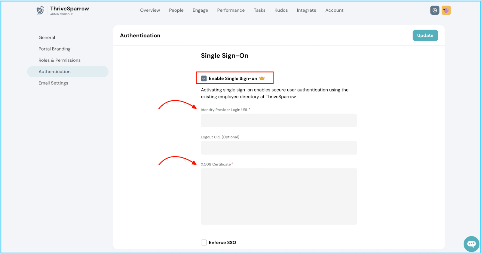Go to the Overview menu
481x254 pixels.
150,10
